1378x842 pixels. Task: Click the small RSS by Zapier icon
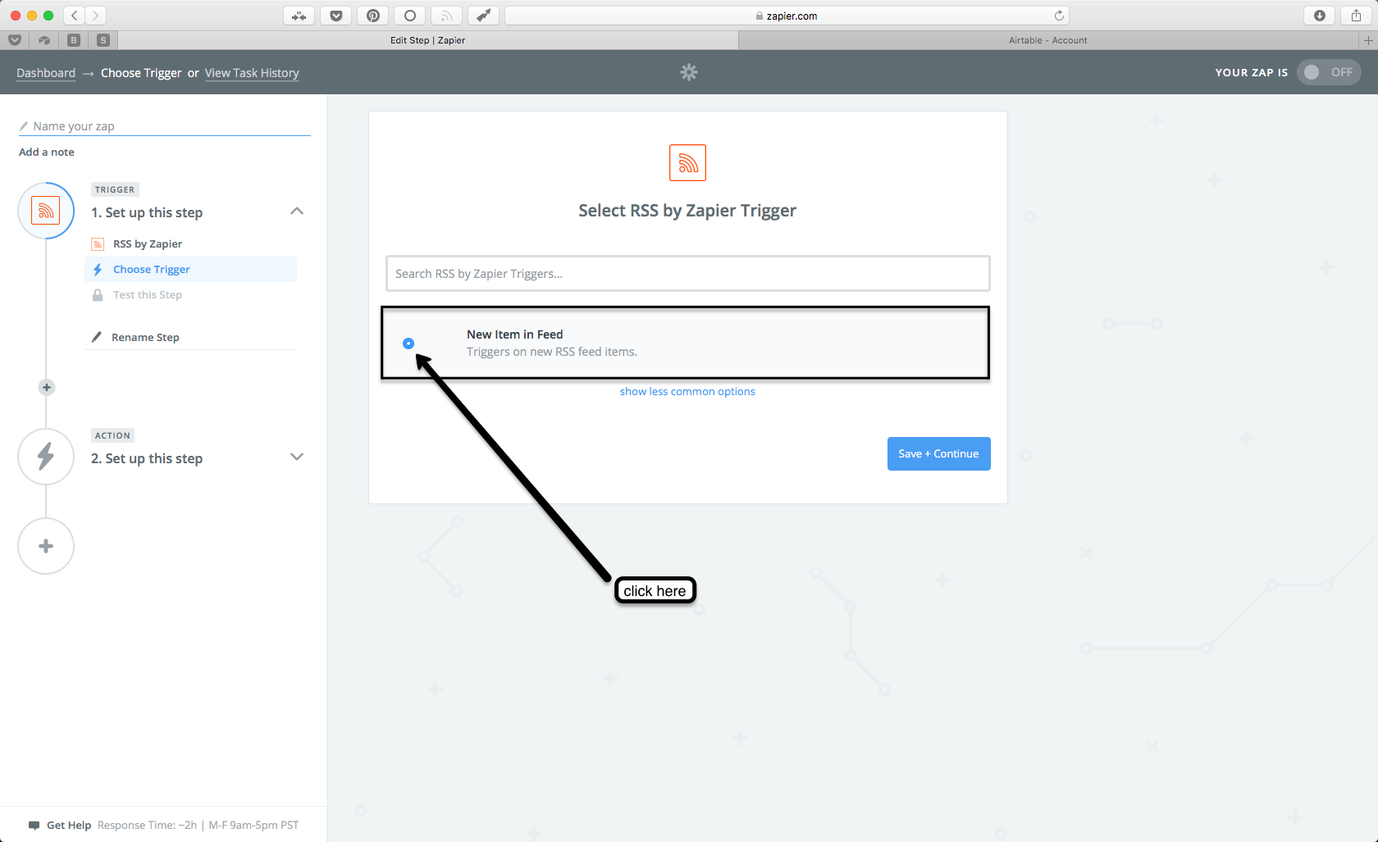(x=98, y=244)
